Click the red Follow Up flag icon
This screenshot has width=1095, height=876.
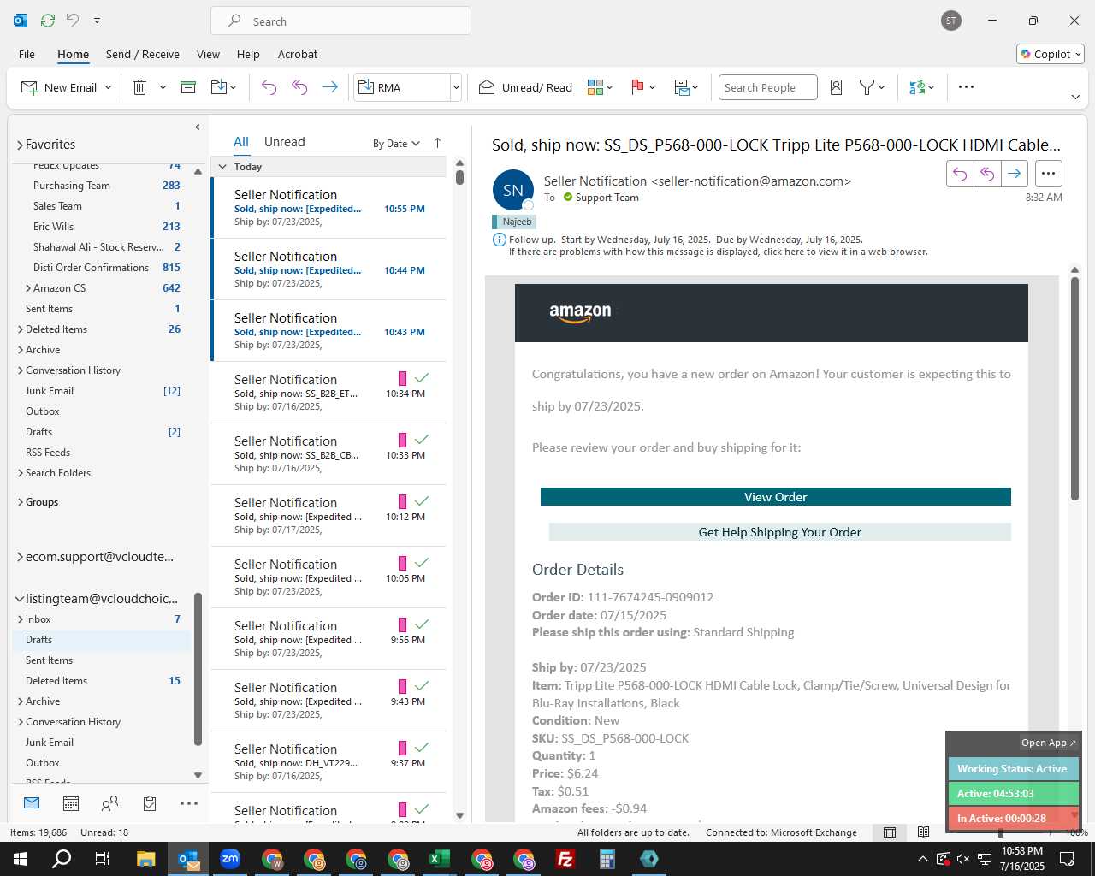637,87
